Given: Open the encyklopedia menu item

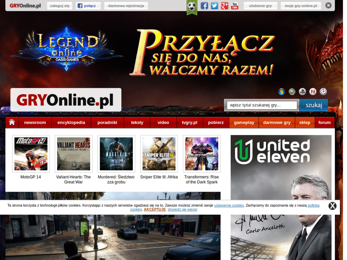Looking at the screenshot, I should 71,123.
